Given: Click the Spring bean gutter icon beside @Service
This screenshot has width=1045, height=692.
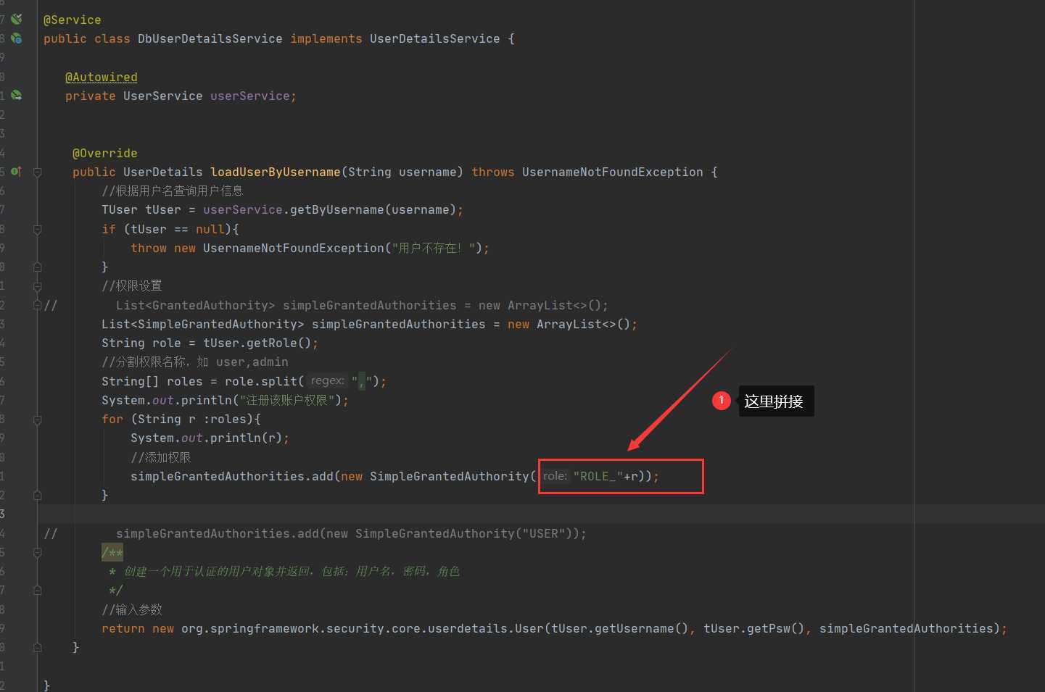Looking at the screenshot, I should point(16,19).
